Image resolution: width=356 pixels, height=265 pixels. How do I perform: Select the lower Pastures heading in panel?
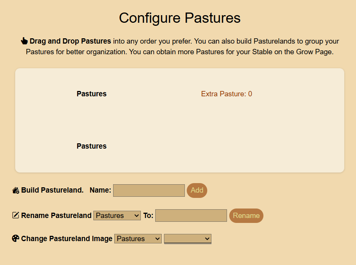pyautogui.click(x=91, y=146)
